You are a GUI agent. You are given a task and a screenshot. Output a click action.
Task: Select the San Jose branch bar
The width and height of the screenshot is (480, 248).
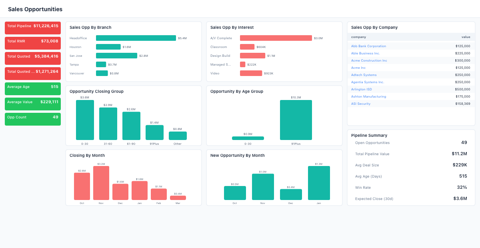[116, 56]
